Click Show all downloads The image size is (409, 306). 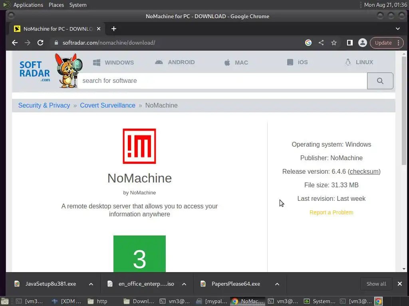click(x=376, y=284)
